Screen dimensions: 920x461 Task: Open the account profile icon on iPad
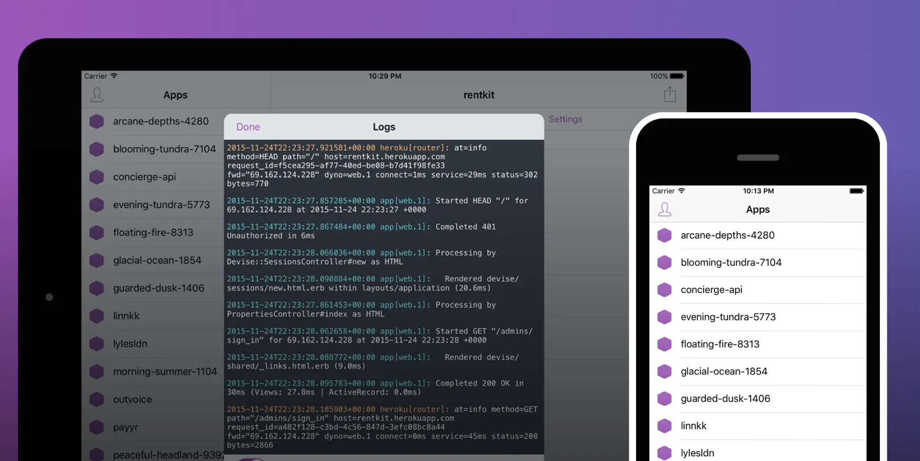(x=97, y=95)
